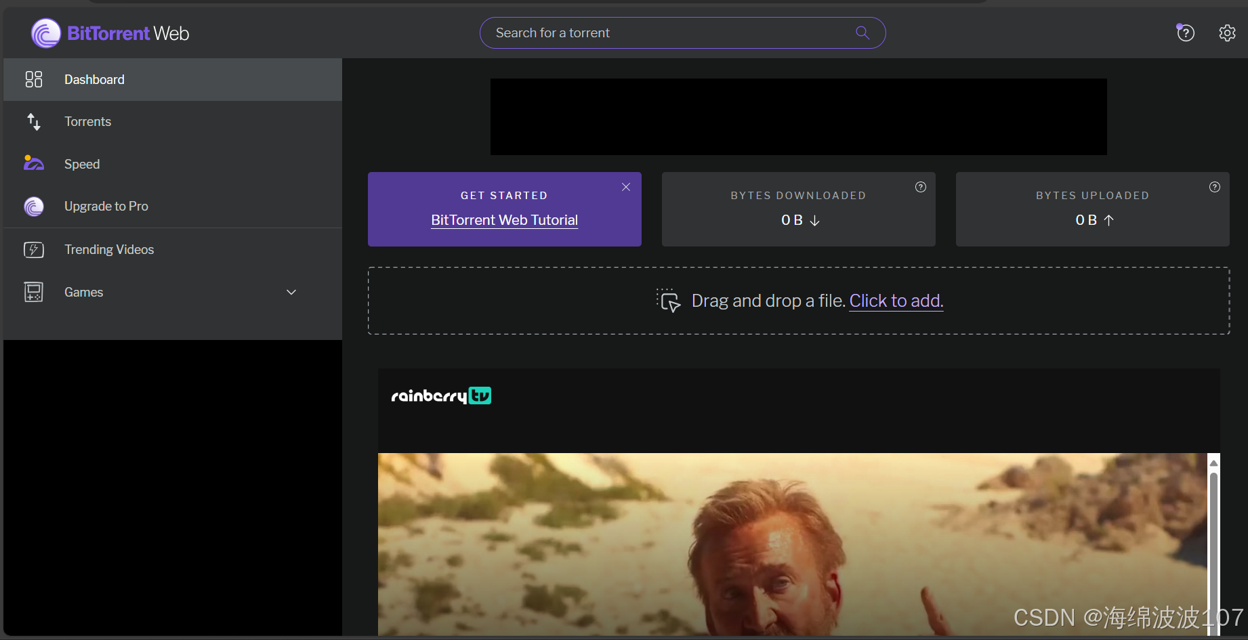The width and height of the screenshot is (1248, 640).
Task: Click the Dashboard grid icon
Action: tap(34, 79)
